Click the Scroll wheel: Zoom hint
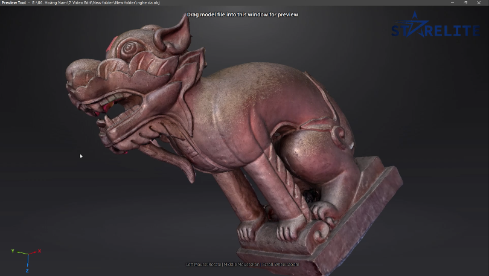This screenshot has width=489, height=276. point(281,265)
